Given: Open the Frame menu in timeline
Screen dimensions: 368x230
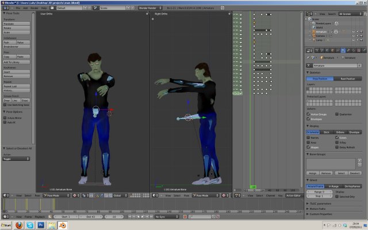Looking at the screenshot, I should click(28, 217).
